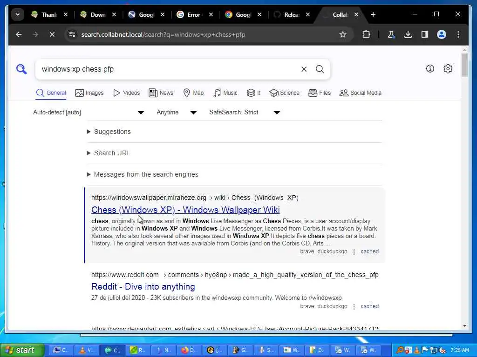Click the browser address bar URL
The width and height of the screenshot is (477, 357).
coord(163,34)
